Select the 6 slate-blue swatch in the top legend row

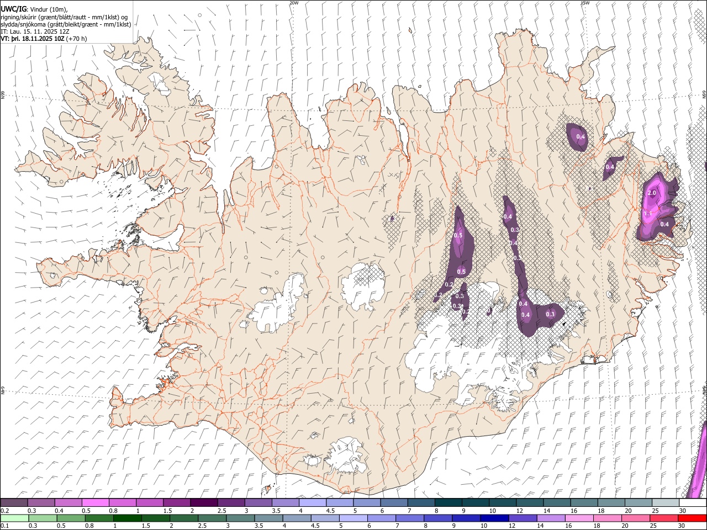[x=394, y=503]
